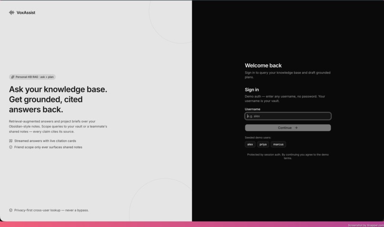Click the shield icon beside Friend scope

click(x=11, y=147)
